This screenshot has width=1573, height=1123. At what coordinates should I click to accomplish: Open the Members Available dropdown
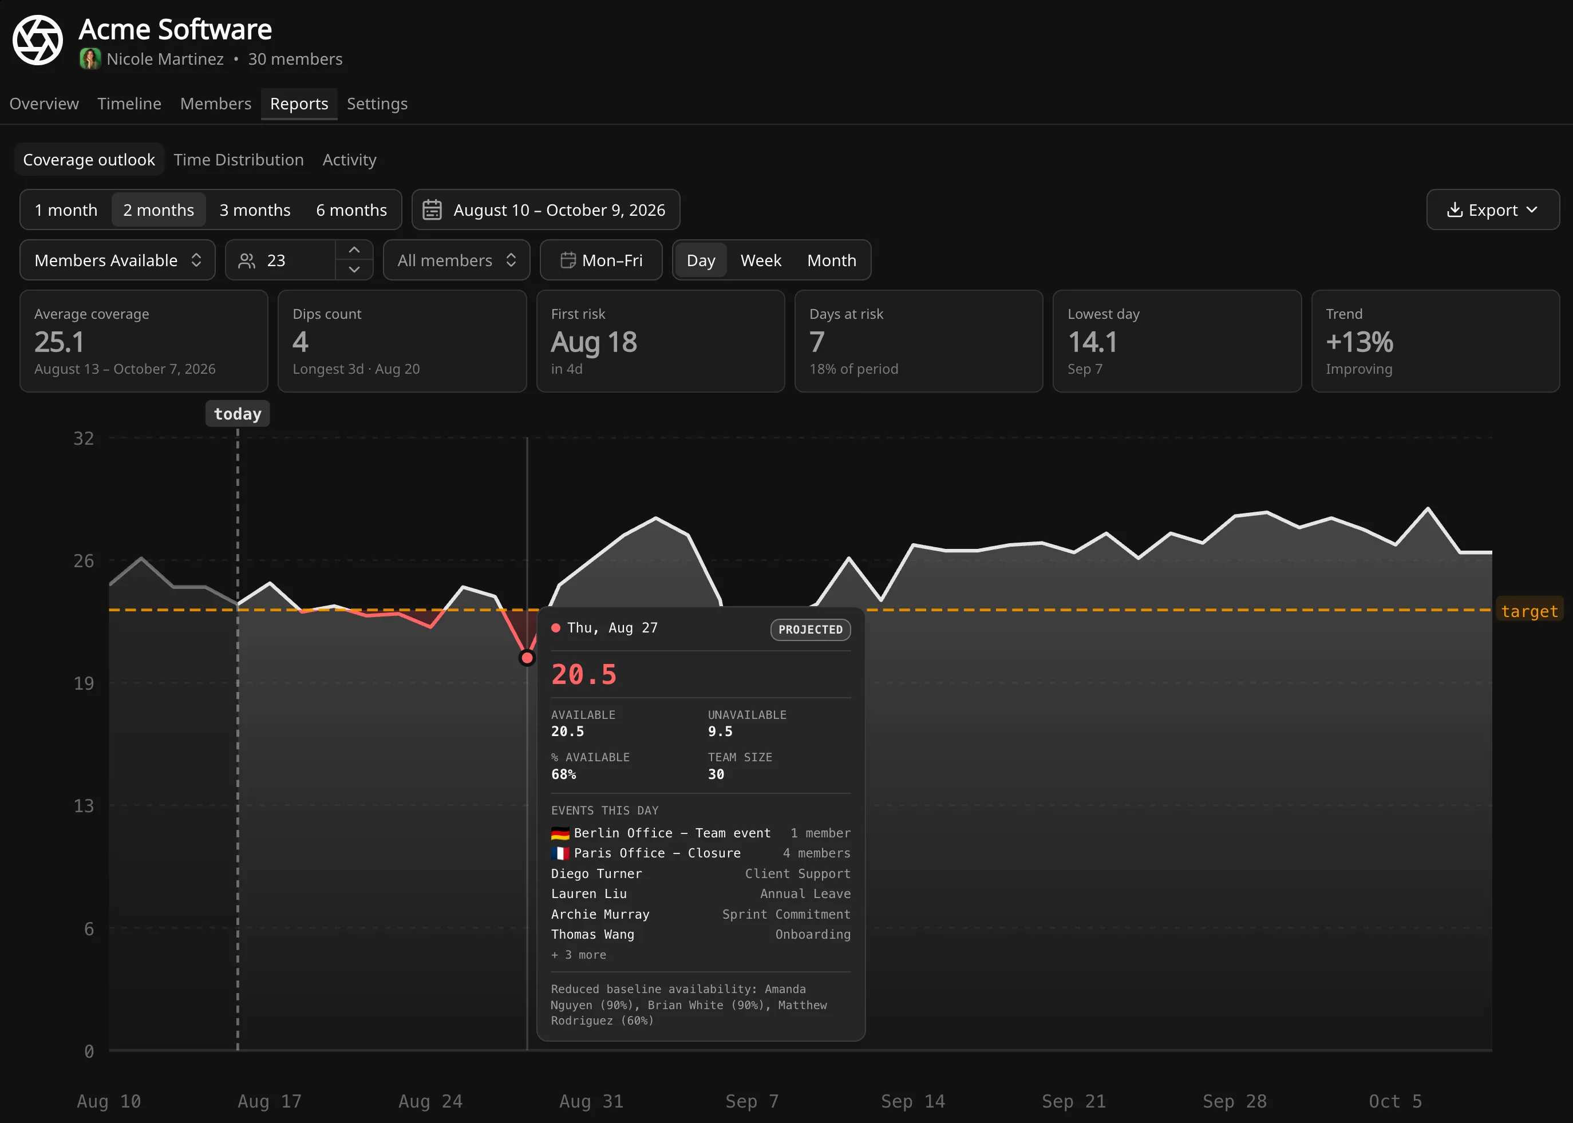(117, 260)
